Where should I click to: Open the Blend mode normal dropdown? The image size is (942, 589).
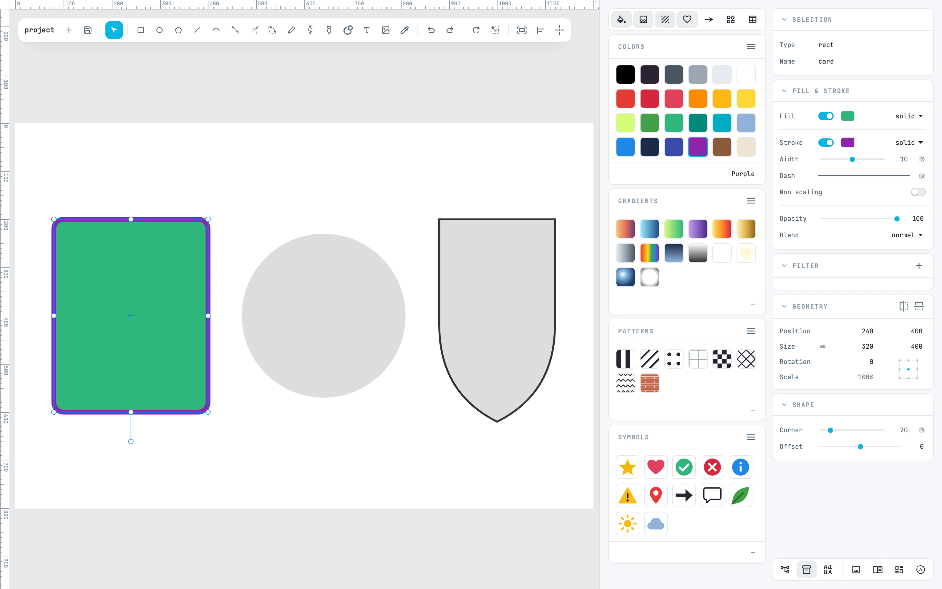point(907,235)
